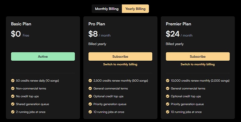Click the Active button on Basic Plan
The image size is (241, 122).
(x=43, y=56)
